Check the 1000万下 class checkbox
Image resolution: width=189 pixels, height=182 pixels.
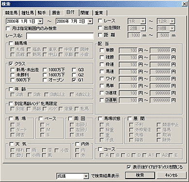pos(45,70)
